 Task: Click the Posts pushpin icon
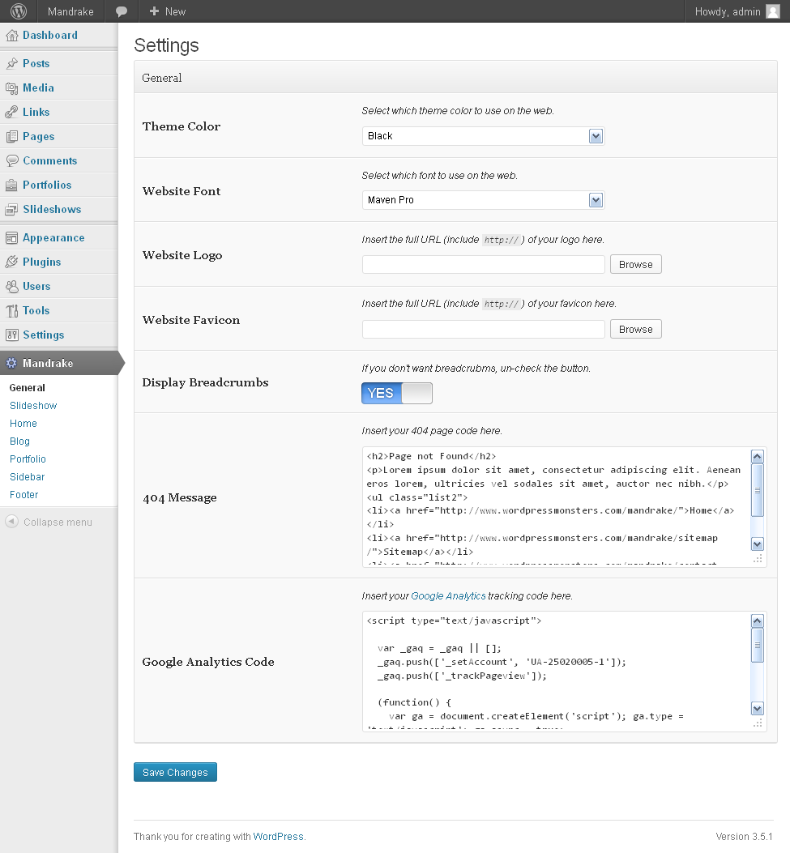click(11, 64)
